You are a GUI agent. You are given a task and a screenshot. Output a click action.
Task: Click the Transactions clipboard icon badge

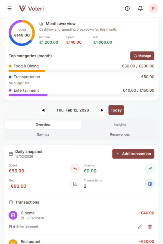point(150,184)
